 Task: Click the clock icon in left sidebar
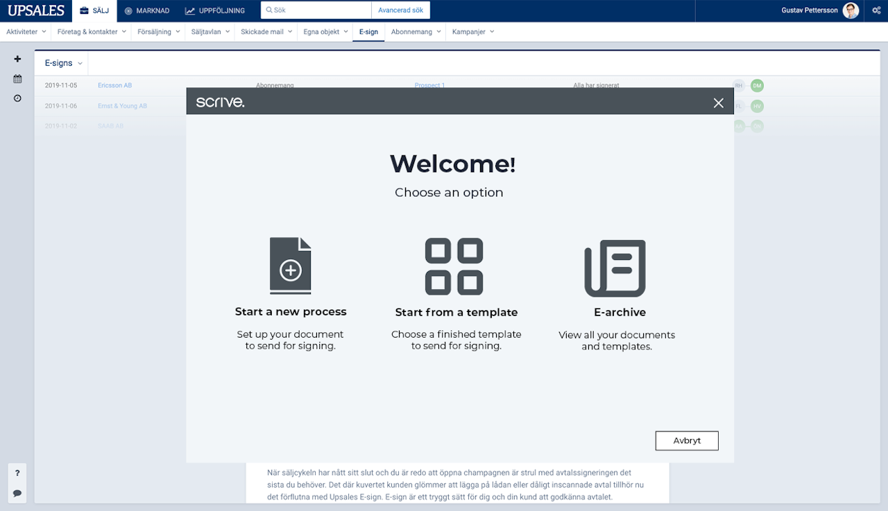18,98
